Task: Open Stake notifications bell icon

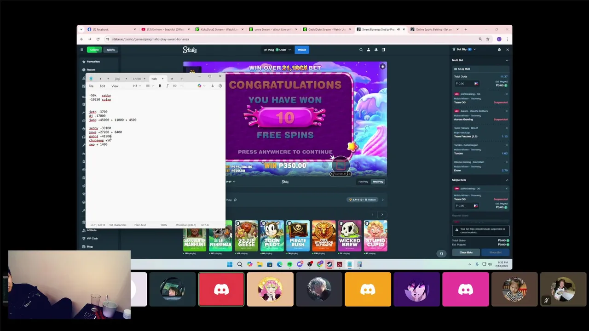Action: pyautogui.click(x=376, y=50)
